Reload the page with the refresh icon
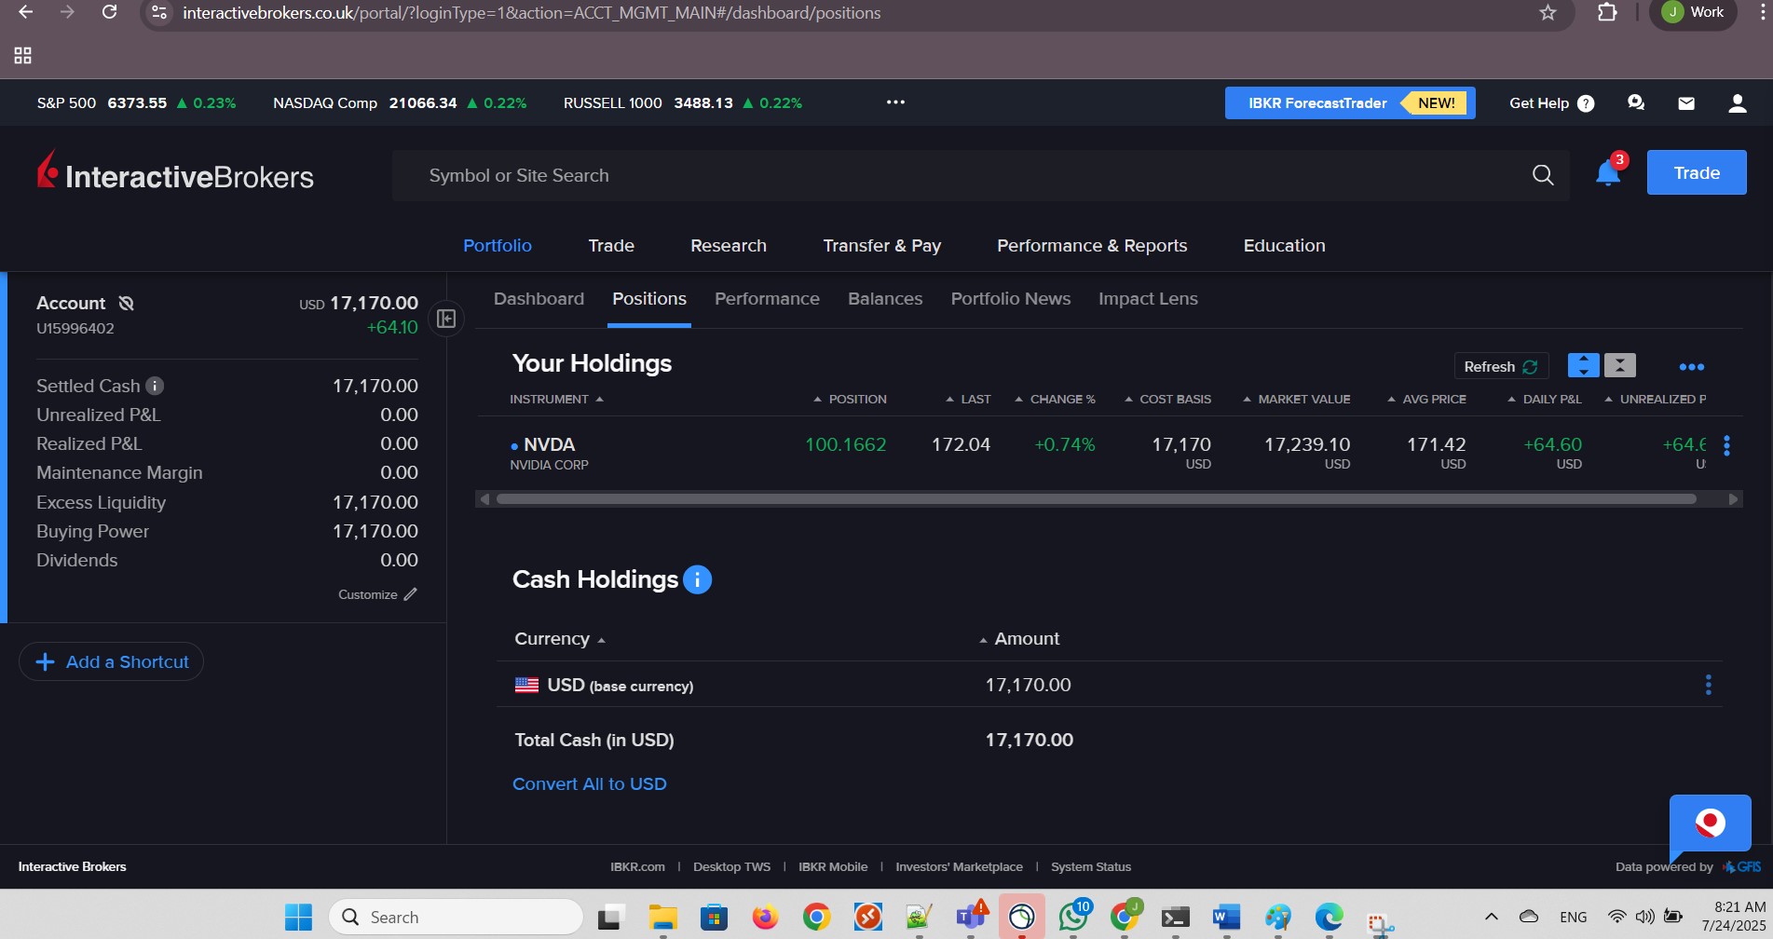This screenshot has height=939, width=1773. click(109, 12)
